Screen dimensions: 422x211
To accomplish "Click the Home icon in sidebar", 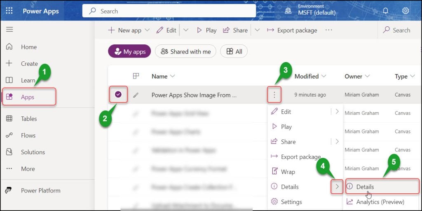I will [9, 47].
